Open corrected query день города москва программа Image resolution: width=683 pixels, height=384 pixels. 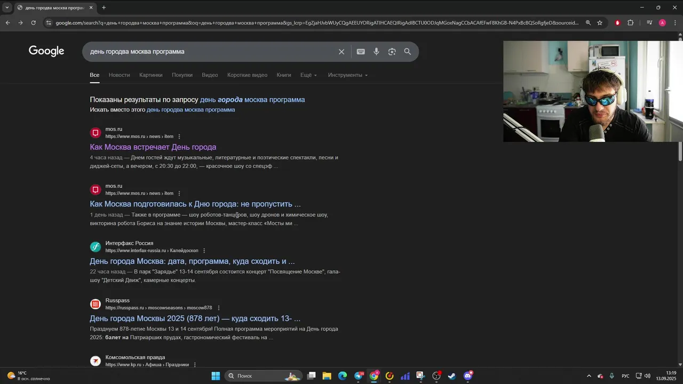click(x=252, y=100)
